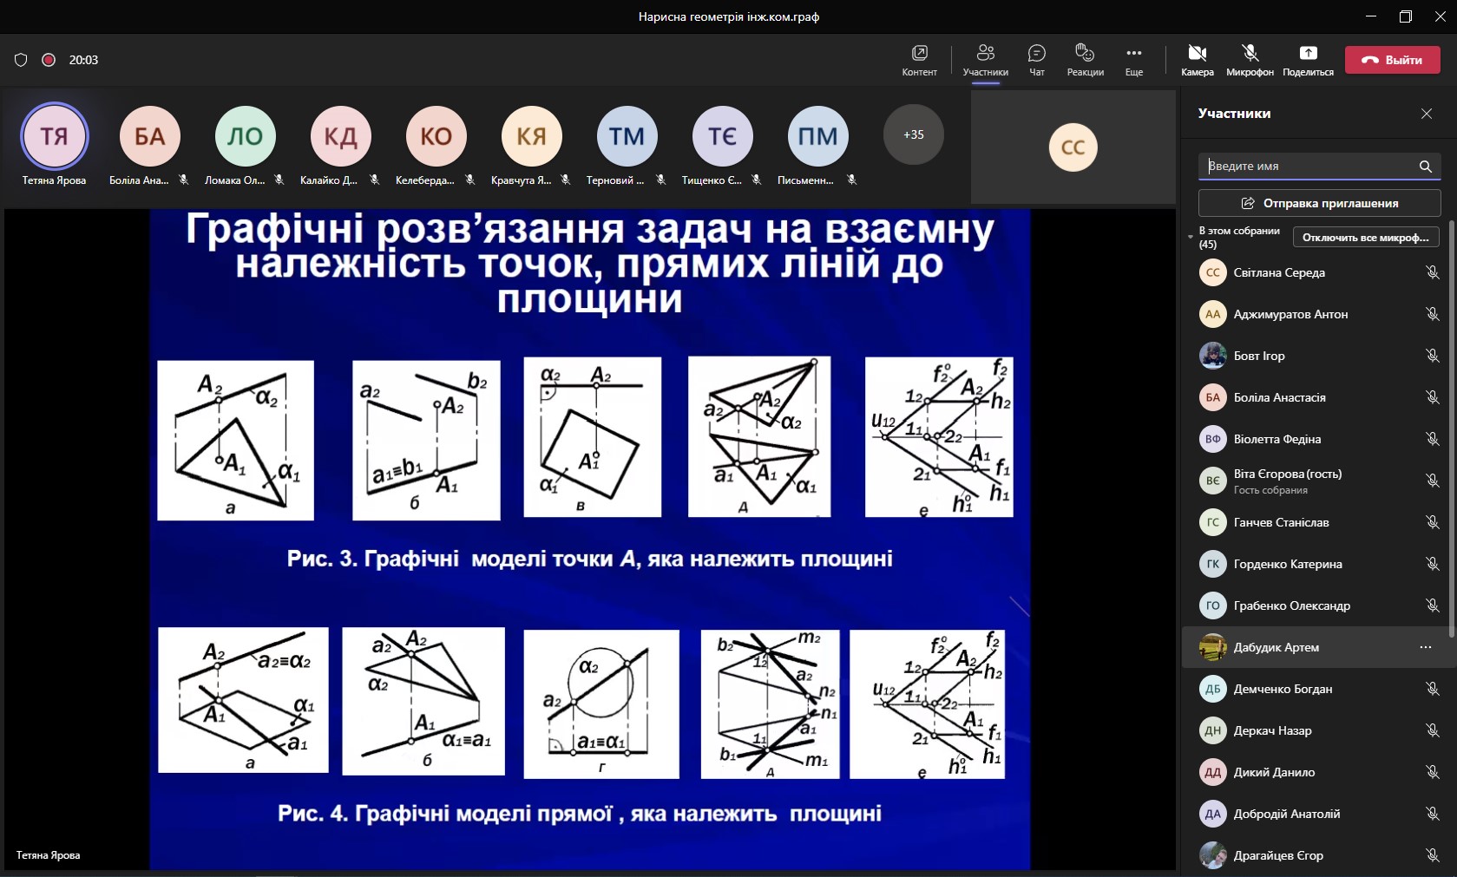The height and width of the screenshot is (877, 1457).
Task: Click the shield security icon
Action: click(21, 60)
